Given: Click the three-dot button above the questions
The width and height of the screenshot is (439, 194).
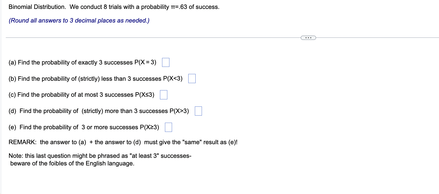Looking at the screenshot, I should [308, 37].
